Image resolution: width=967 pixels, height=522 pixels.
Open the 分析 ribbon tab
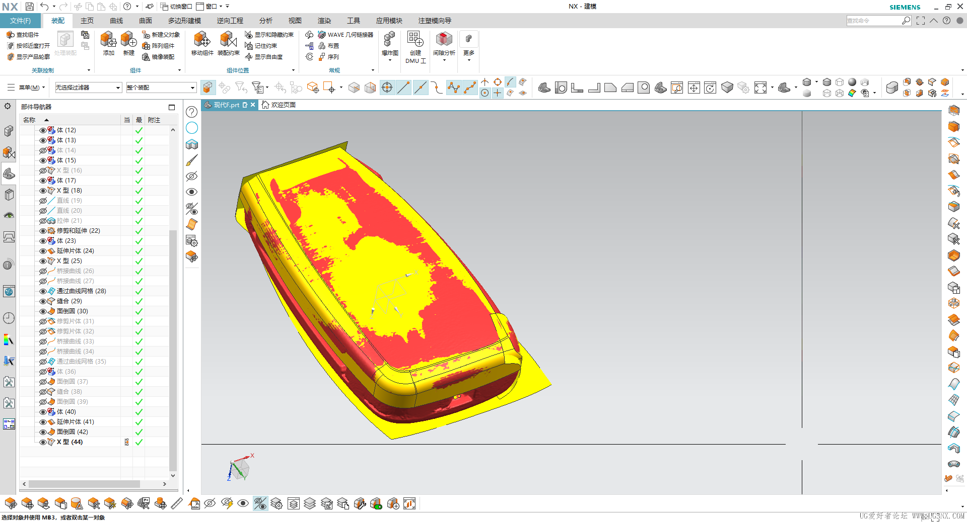(265, 21)
